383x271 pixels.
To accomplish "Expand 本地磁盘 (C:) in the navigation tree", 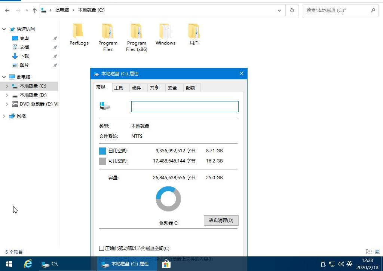I will tap(7, 86).
